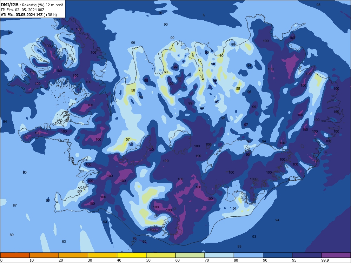The height and width of the screenshot is (263, 351).
Task: Select the legend tick label 50
Action: tap(148, 260)
